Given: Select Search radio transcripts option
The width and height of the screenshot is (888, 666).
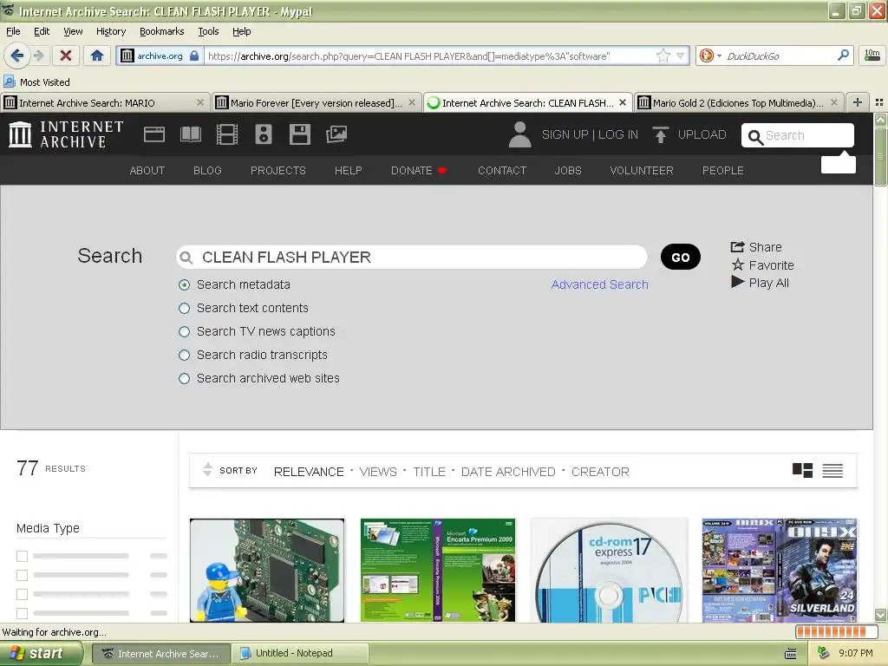Looking at the screenshot, I should (x=184, y=355).
